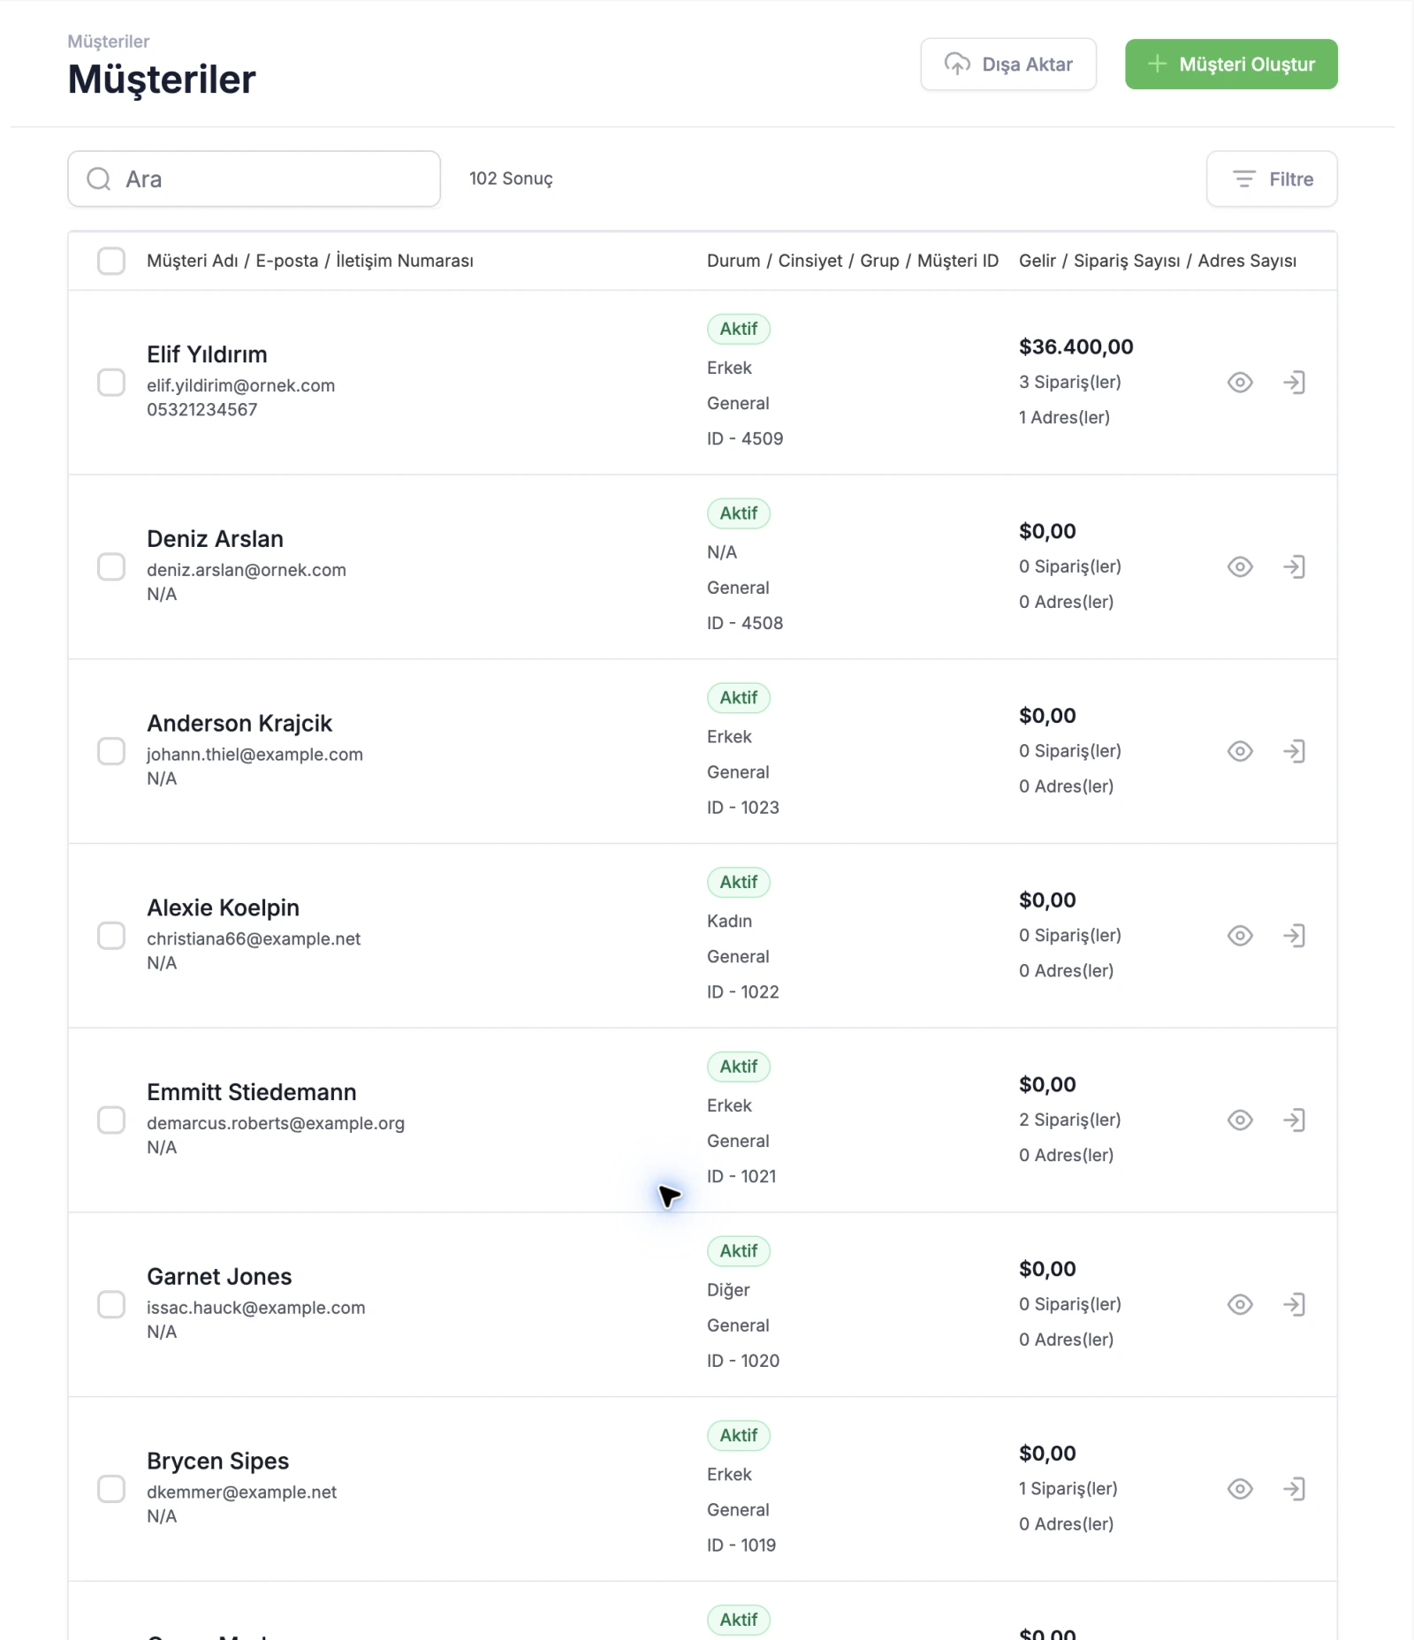Select Elif Yıldırım's row checkbox
Viewport: 1414px width, 1640px height.
coord(111,383)
